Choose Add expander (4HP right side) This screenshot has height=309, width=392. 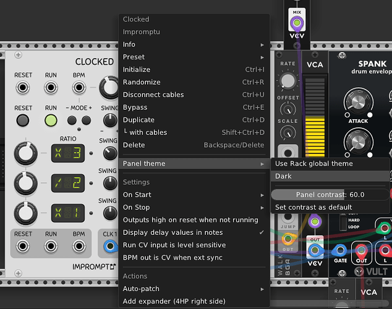(x=194, y=301)
